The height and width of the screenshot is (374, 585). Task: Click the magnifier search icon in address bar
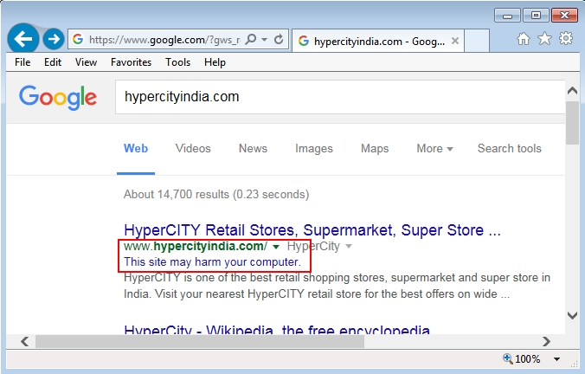pos(251,39)
